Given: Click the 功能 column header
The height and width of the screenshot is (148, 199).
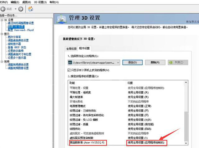Looking at the screenshot, I should tap(72, 83).
